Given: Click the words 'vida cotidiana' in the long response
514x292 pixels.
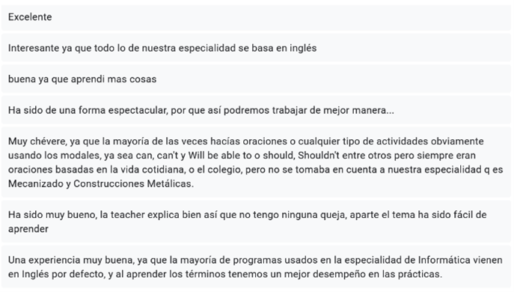Looking at the screenshot, I should tap(143, 170).
